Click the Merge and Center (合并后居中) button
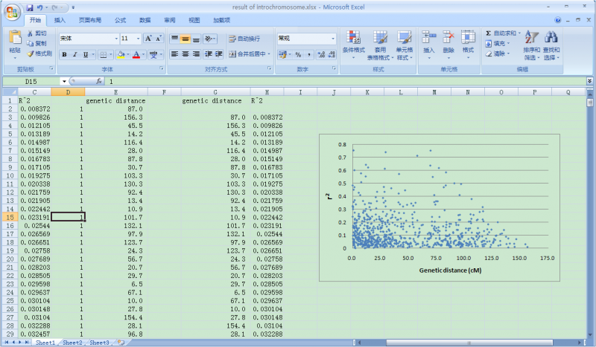Viewport: 596px width, 347px height. tap(248, 54)
